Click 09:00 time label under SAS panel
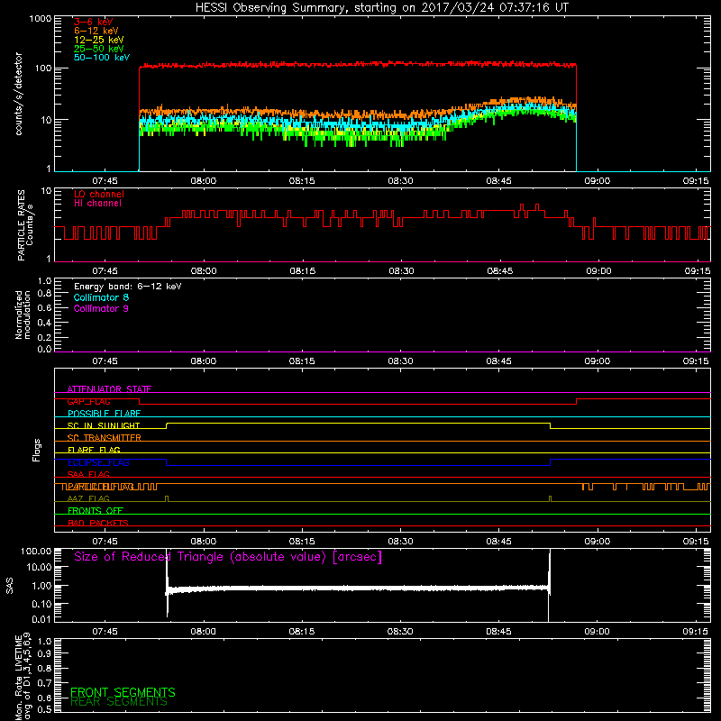The width and height of the screenshot is (721, 721). 598,632
